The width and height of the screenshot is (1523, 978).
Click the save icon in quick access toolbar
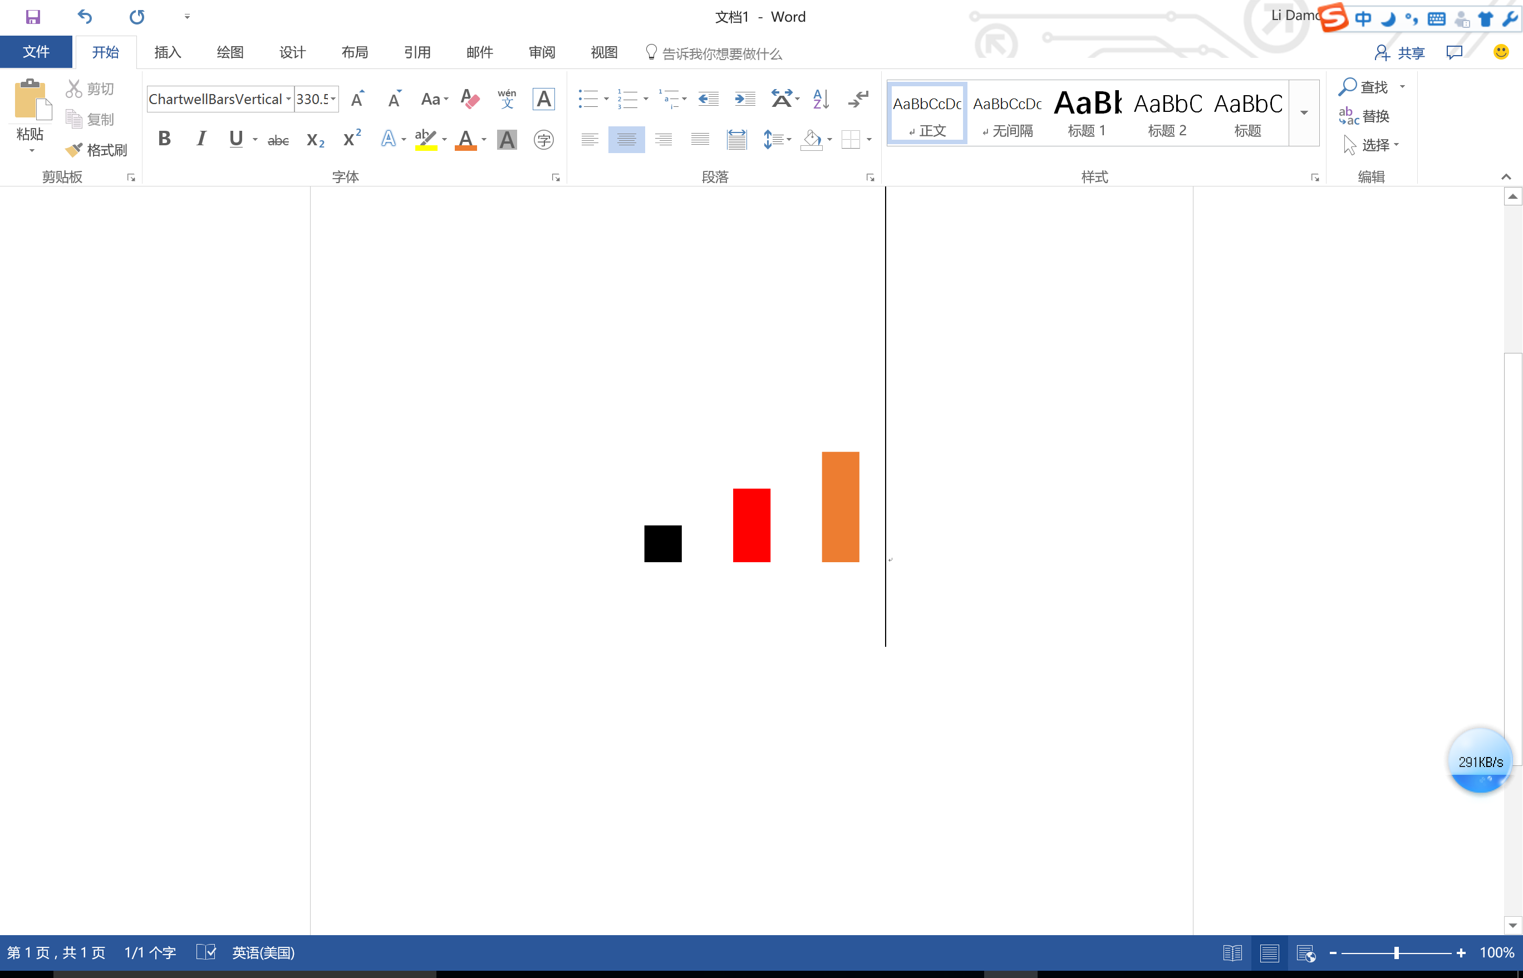pos(32,17)
